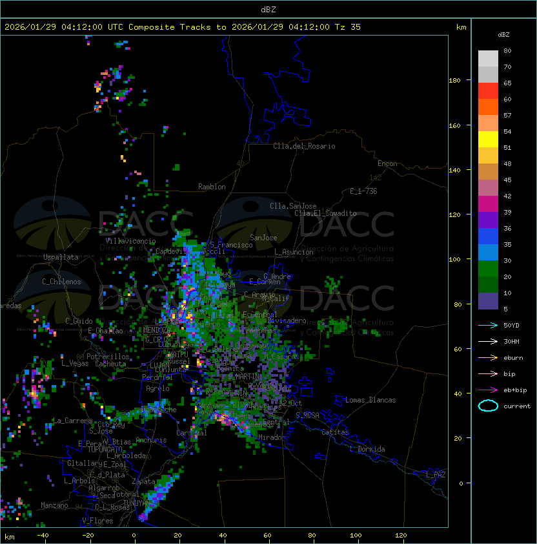Select the magenta 39–42 dBZ legend swatch
The width and height of the screenshot is (537, 544).
(488, 204)
